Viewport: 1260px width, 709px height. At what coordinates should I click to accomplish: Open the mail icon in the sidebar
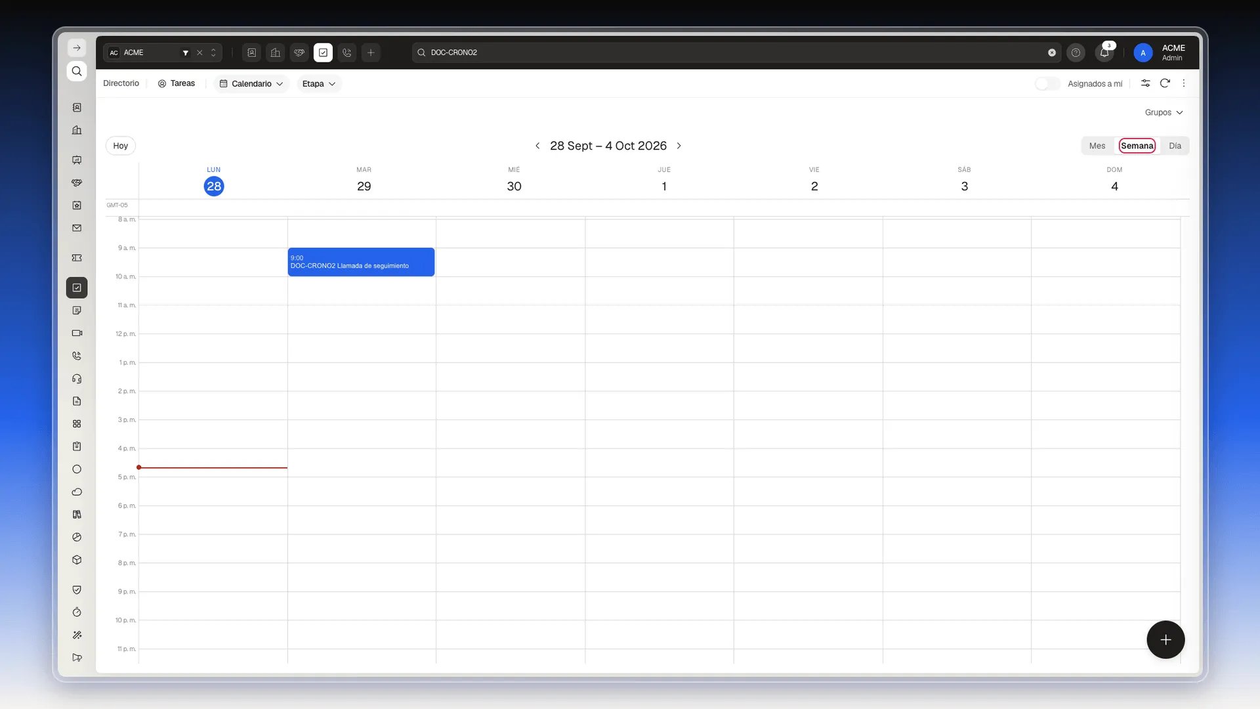pyautogui.click(x=77, y=228)
